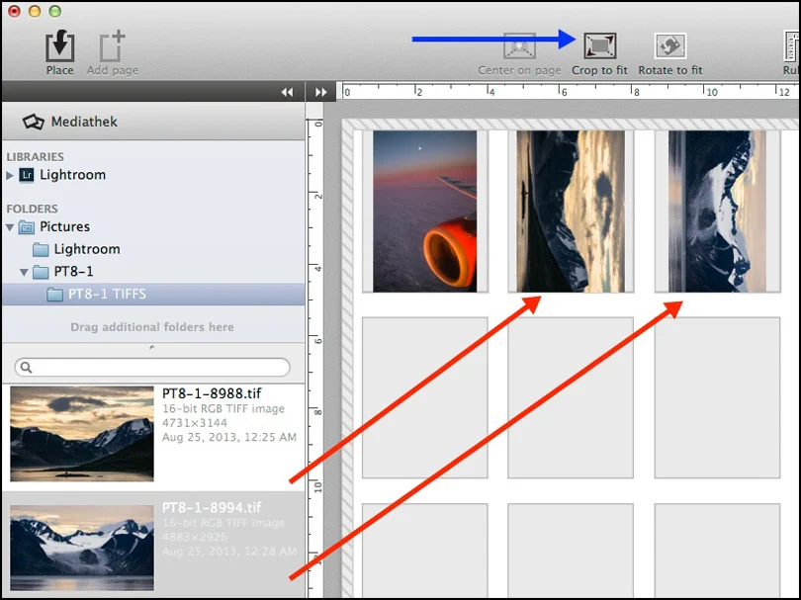Screen dimensions: 801x600
Task: Select PT8-1-8988.tif thumbnail
Action: coord(82,434)
